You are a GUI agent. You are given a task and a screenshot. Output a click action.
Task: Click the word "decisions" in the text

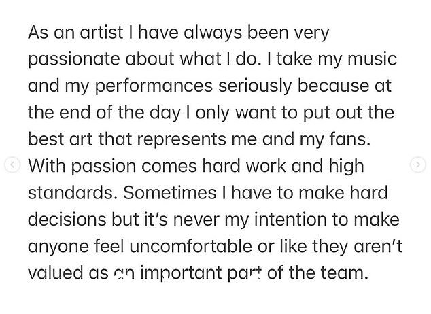click(67, 220)
